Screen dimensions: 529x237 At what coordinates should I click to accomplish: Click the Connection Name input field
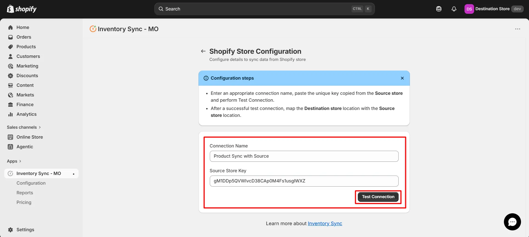coord(304,156)
